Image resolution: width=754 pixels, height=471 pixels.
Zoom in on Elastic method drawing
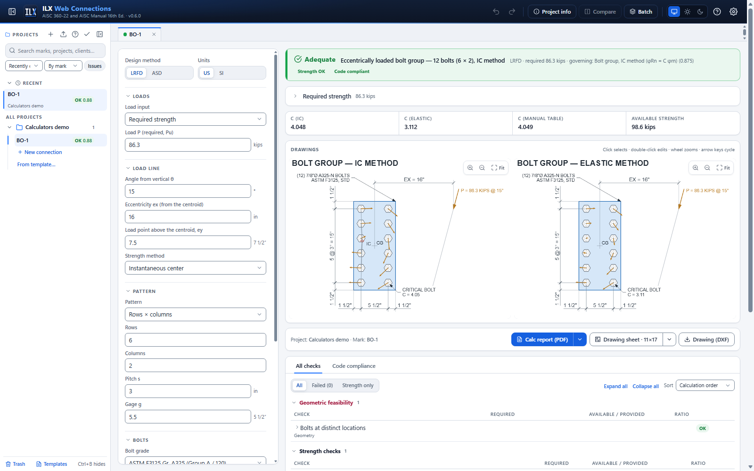696,168
